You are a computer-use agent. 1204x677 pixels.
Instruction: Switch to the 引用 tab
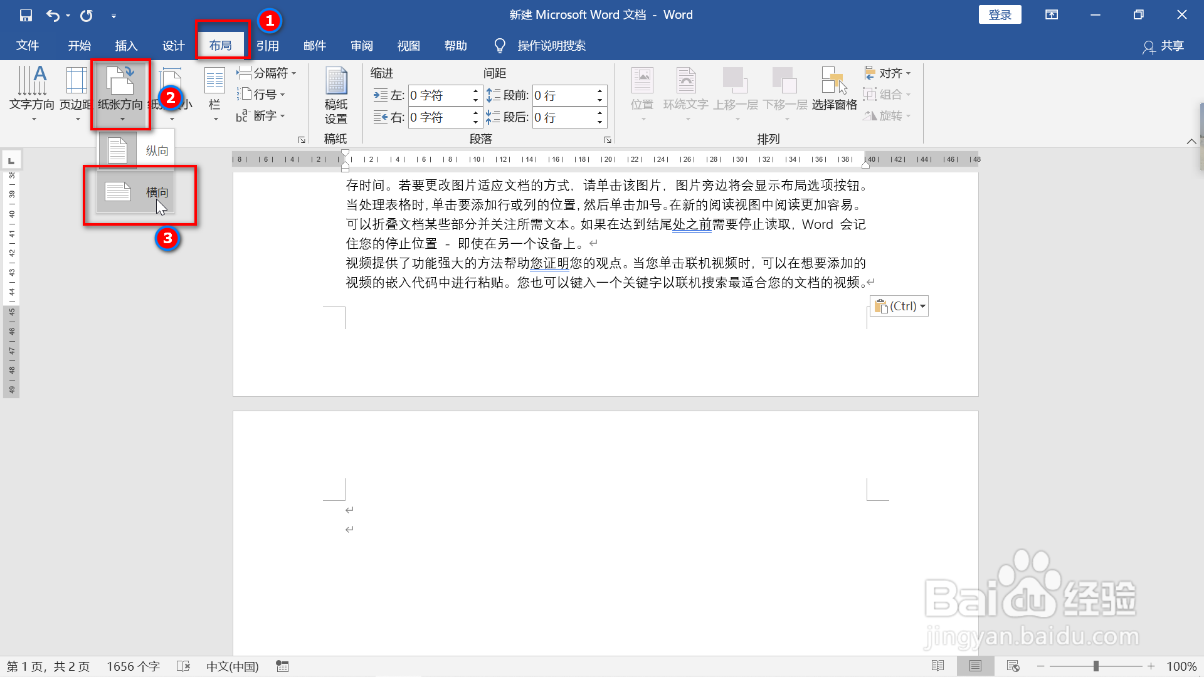(x=268, y=45)
